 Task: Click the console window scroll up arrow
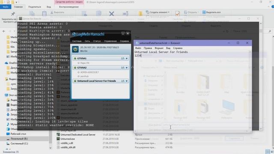point(261,23)
